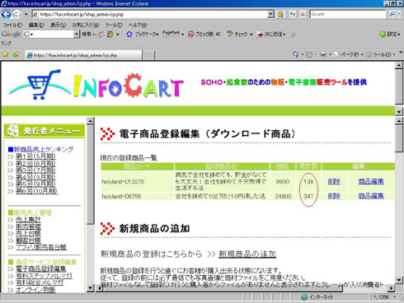This screenshot has height=303, width=404.
Task: Open the お気に入り(A) menu
Action: [85, 25]
